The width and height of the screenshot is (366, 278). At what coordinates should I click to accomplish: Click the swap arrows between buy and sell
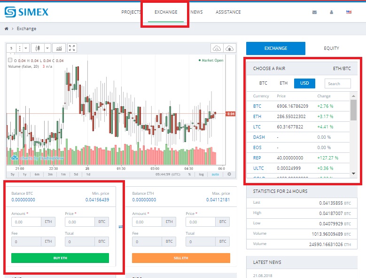[x=120, y=227]
